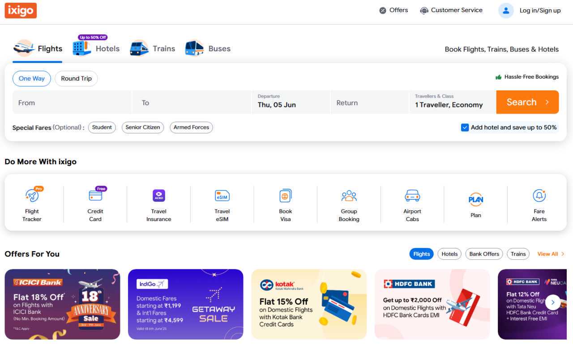The height and width of the screenshot is (345, 573).
Task: Open HDFC Bank ₹2,000 Off EMI offer
Action: click(432, 304)
